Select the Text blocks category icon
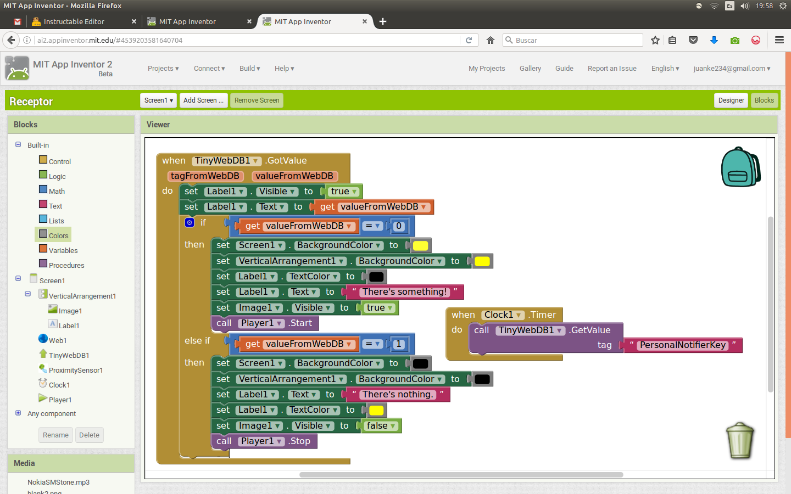The height and width of the screenshot is (494, 791). tap(43, 204)
